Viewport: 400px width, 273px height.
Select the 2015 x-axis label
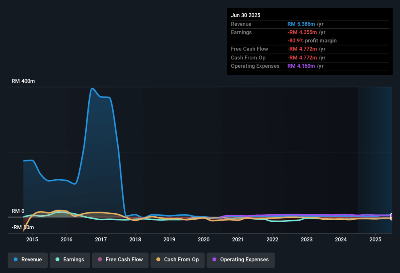(x=32, y=239)
